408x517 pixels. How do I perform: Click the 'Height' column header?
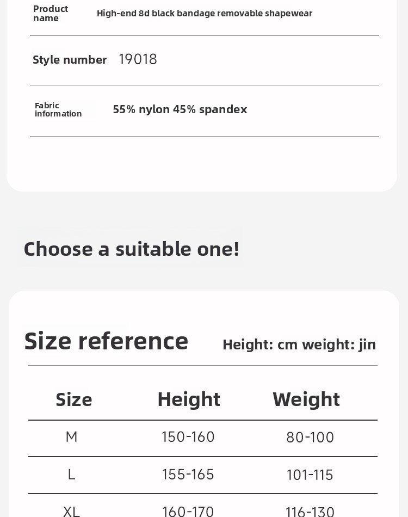[x=189, y=399]
